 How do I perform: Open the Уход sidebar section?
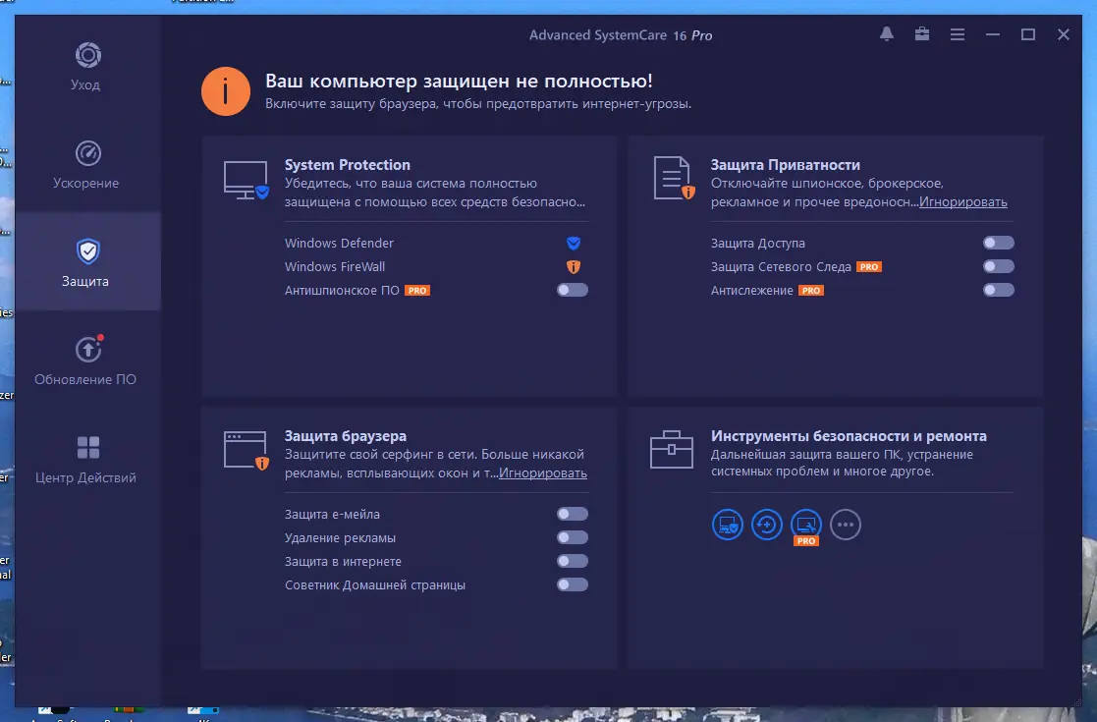click(86, 67)
